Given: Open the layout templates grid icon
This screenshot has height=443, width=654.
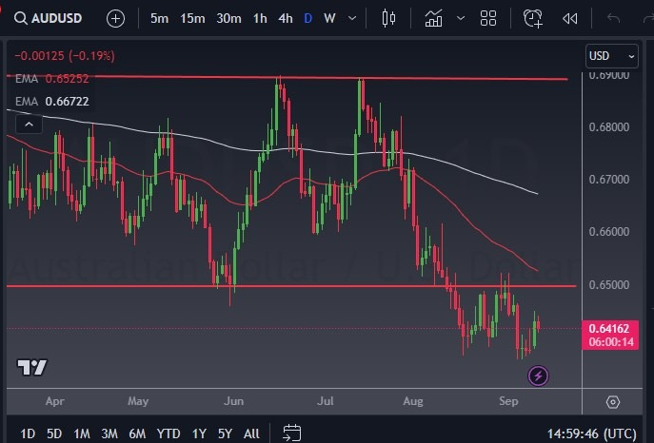Looking at the screenshot, I should coord(488,18).
